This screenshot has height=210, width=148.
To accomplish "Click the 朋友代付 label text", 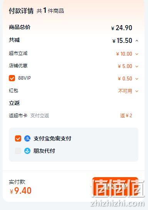I will [44, 151].
